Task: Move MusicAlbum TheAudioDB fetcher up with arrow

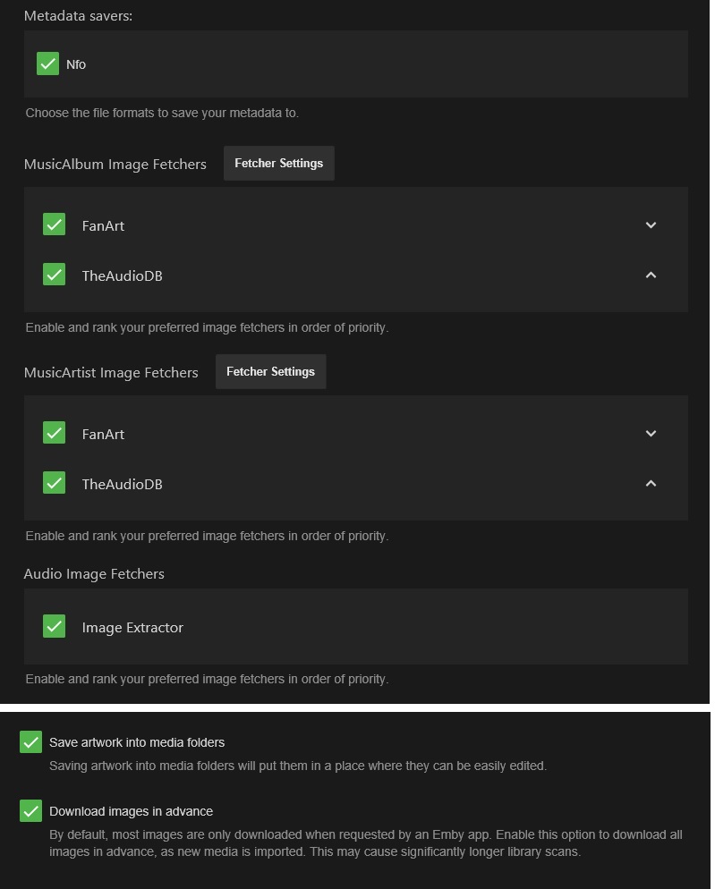Action: tap(651, 275)
